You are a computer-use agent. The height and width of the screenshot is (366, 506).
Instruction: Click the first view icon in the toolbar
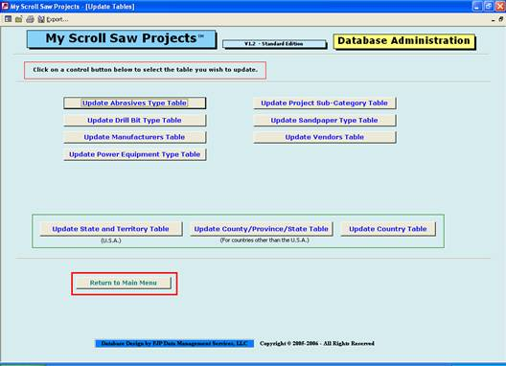(8, 19)
